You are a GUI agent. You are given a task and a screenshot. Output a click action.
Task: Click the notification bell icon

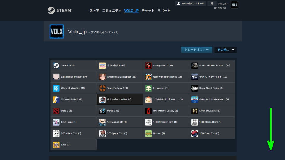point(212,4)
